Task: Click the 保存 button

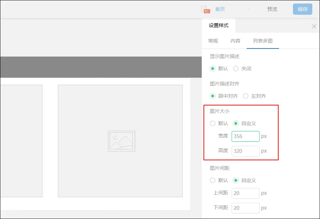Action: point(302,9)
